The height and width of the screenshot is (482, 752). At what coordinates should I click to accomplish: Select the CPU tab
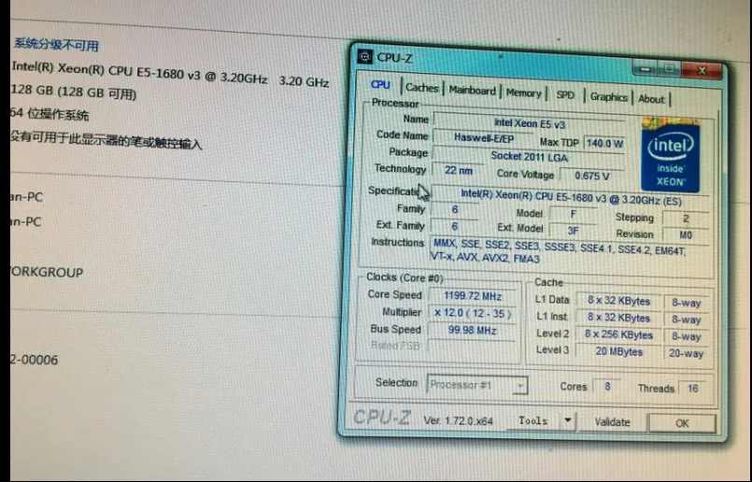pos(380,85)
